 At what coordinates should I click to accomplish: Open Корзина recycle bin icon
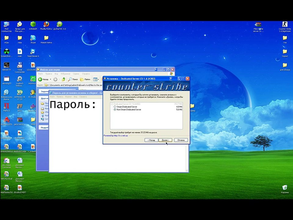285,189
